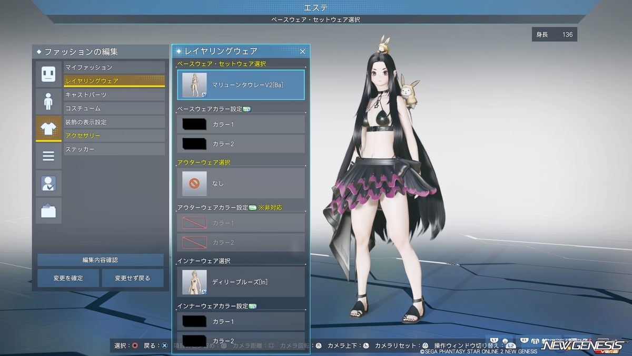Viewport: 632px width, 356px height.
Task: Click the ※非対応 warning label
Action: coord(270,208)
